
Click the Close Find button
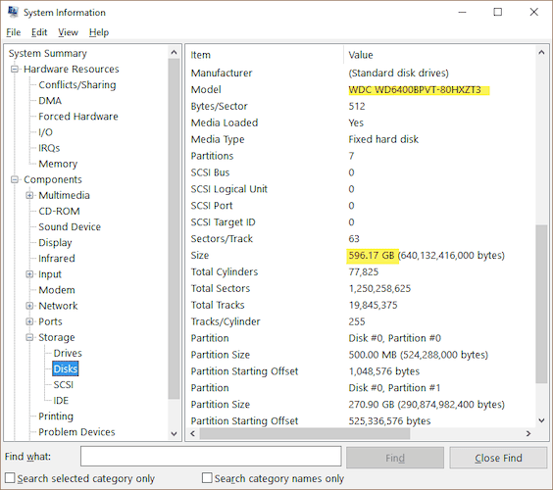[498, 458]
